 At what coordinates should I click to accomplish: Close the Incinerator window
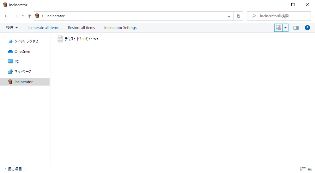coord(307,5)
